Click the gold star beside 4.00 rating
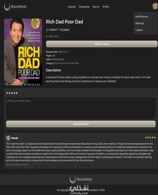Screen dimensions: 158x195 (47, 36)
